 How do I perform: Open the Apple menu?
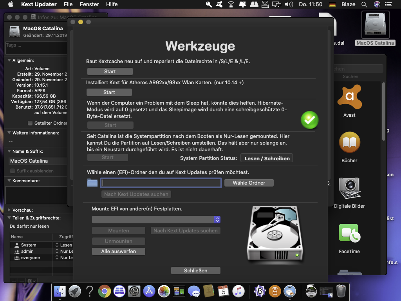[11, 4]
